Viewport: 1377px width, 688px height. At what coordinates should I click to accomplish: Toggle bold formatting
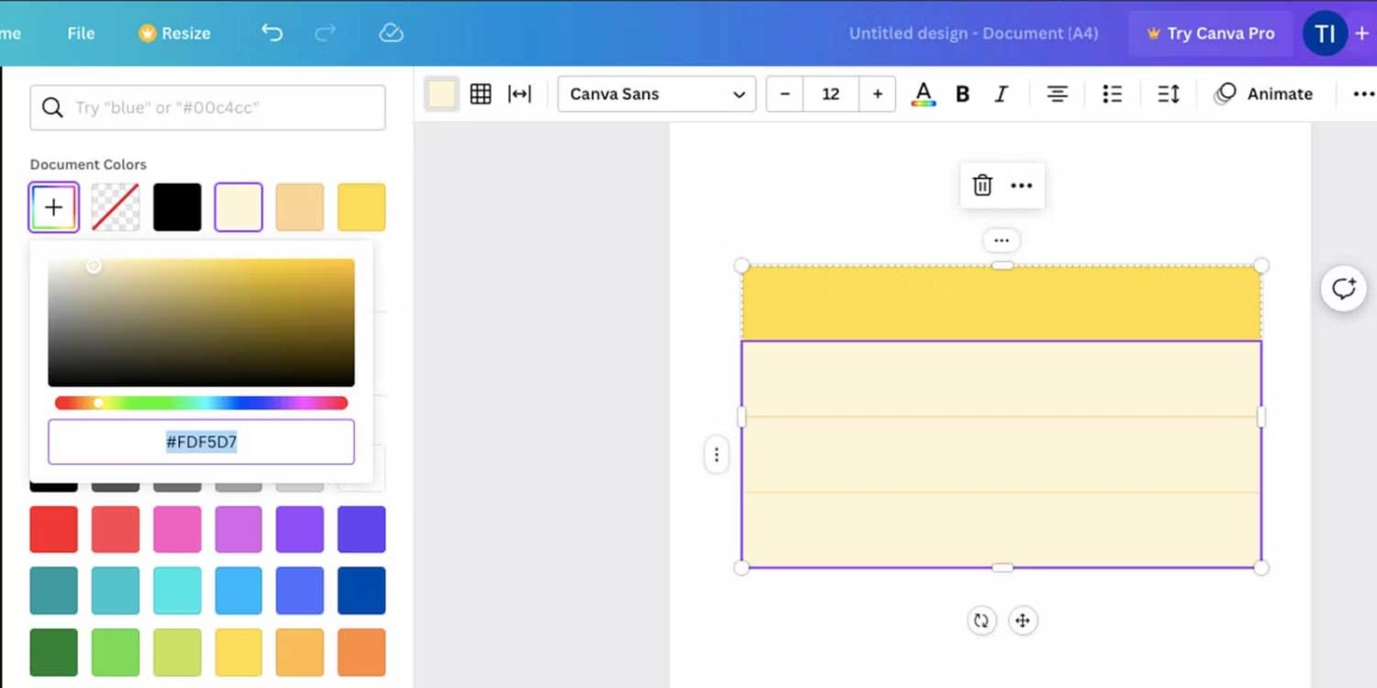click(x=962, y=94)
